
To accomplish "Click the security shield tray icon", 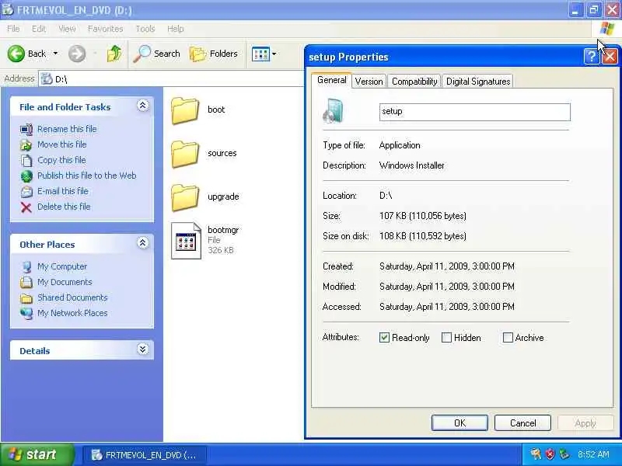I will [550, 454].
